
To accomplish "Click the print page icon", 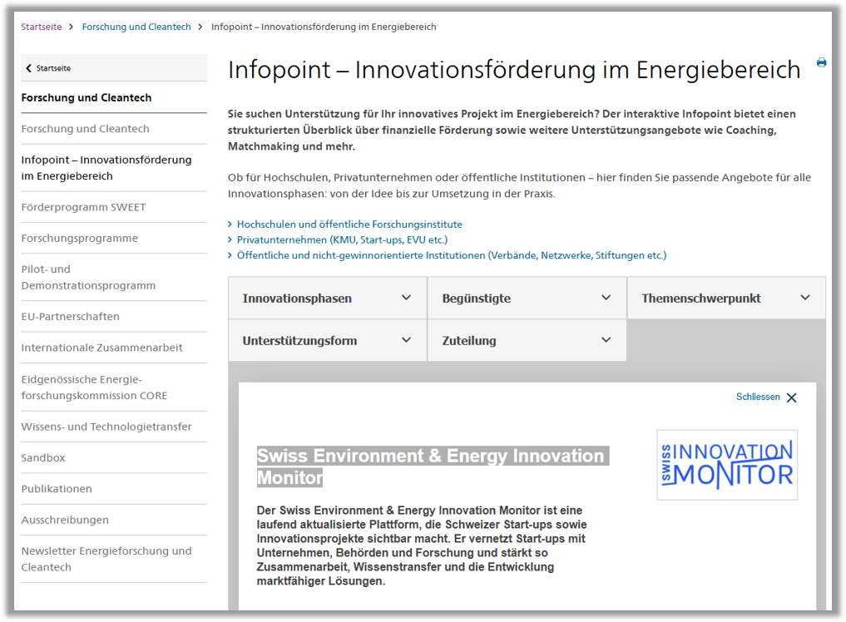I will point(821,63).
